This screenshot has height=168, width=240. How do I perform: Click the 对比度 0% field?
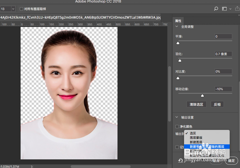point(223,71)
